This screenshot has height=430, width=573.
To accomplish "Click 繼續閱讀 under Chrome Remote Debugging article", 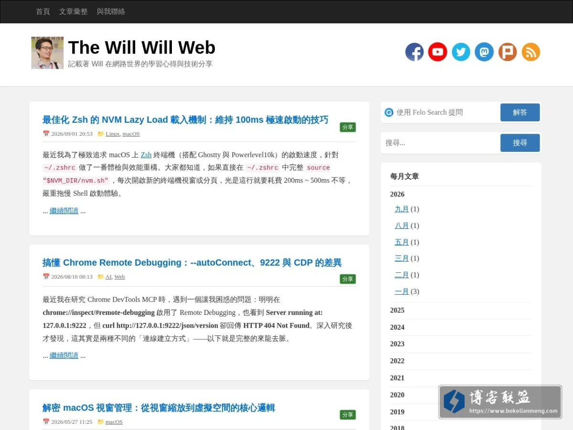I will (64, 355).
